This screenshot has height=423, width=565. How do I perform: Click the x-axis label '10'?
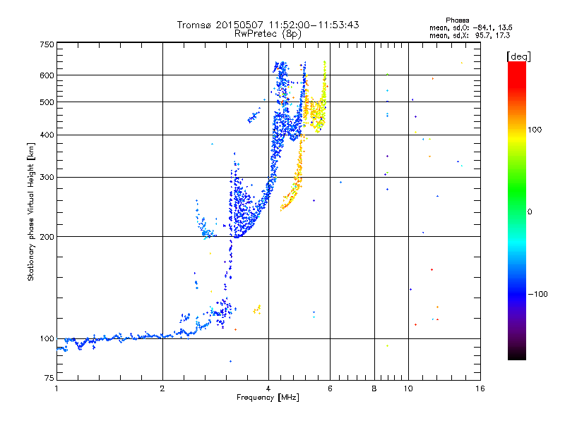click(x=408, y=388)
